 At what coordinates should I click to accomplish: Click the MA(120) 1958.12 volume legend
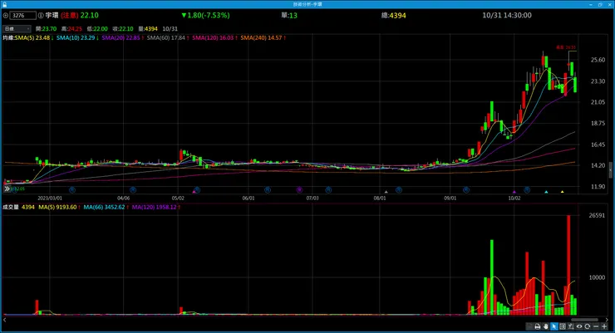155,208
